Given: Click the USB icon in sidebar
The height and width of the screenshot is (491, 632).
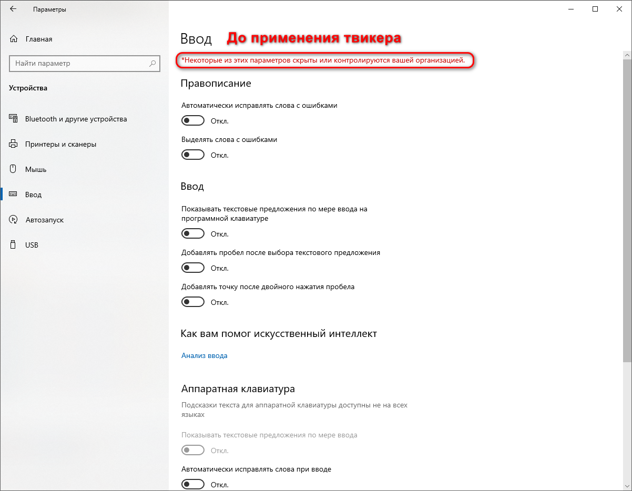Looking at the screenshot, I should [x=14, y=245].
